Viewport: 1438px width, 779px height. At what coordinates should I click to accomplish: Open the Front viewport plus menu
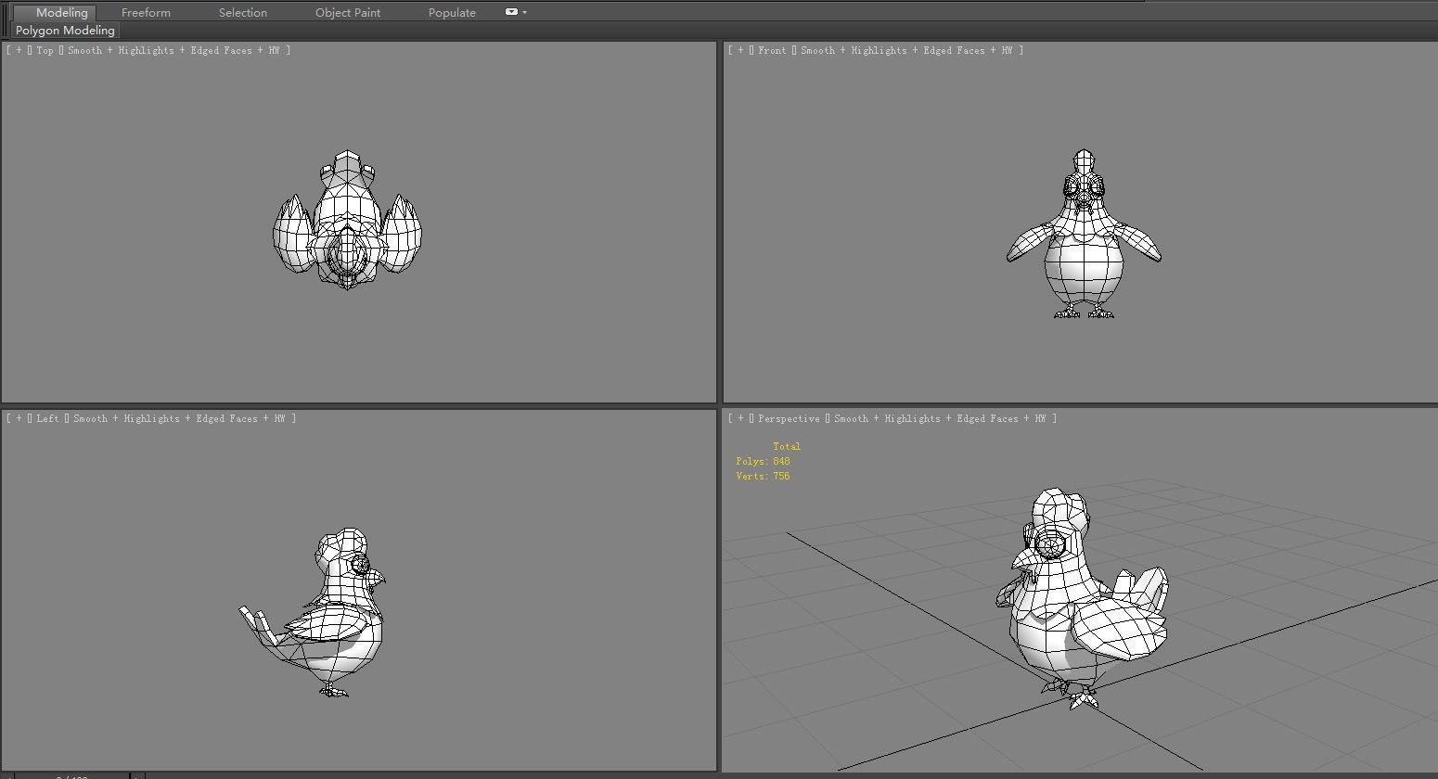[740, 50]
